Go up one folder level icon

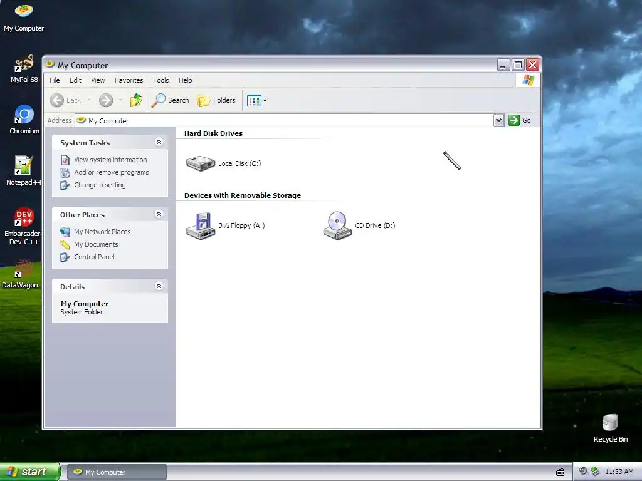[x=136, y=100]
